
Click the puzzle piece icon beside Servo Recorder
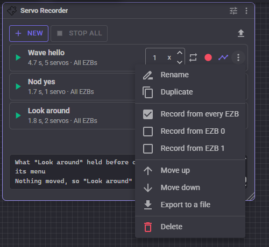[x=12, y=11]
